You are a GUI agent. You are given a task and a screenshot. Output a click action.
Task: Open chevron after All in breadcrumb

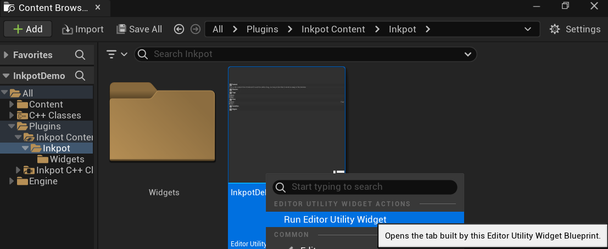235,29
